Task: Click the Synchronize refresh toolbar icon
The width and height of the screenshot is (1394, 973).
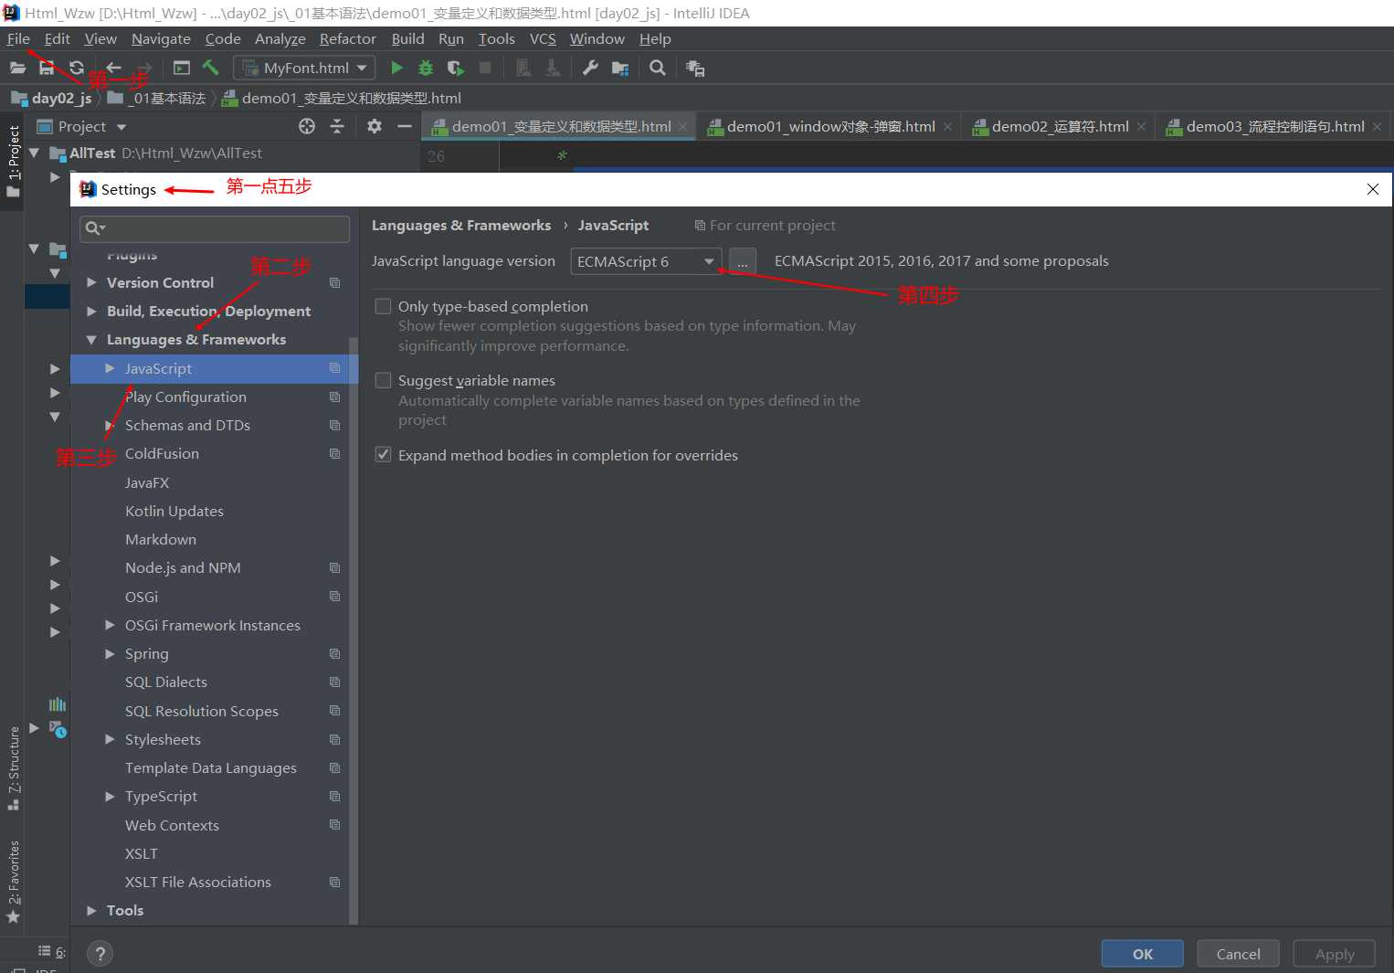Action: (x=77, y=68)
